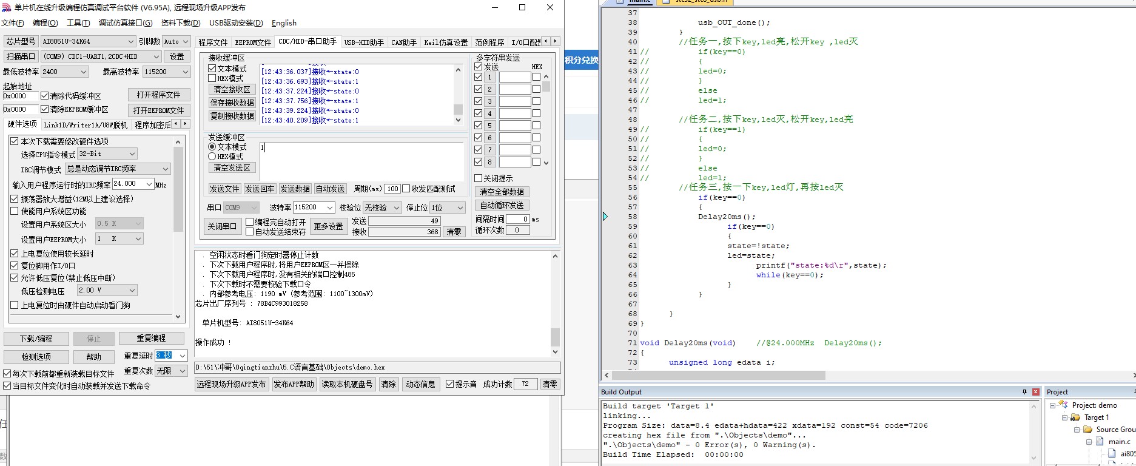Image resolution: width=1136 pixels, height=466 pixels.
Task: Click the Project root icon in Keil
Action: click(1063, 405)
